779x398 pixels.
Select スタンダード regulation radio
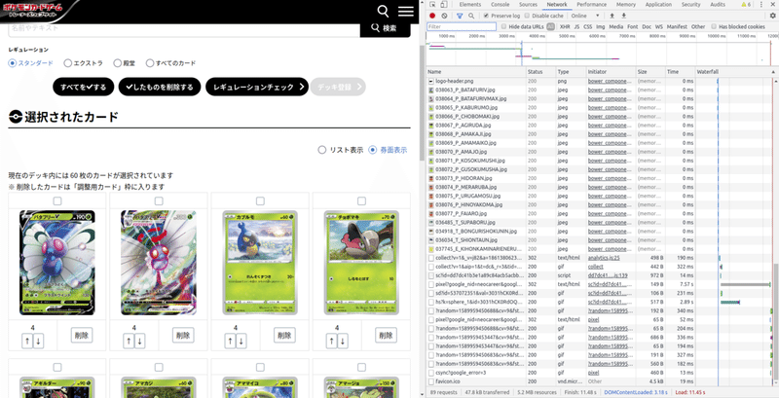pos(13,63)
